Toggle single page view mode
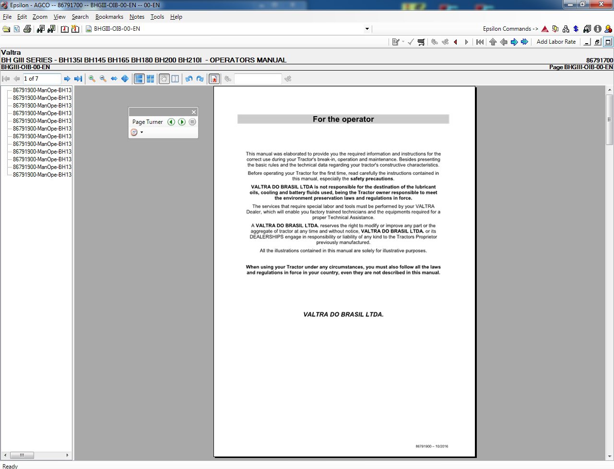The width and height of the screenshot is (614, 469). [x=139, y=79]
